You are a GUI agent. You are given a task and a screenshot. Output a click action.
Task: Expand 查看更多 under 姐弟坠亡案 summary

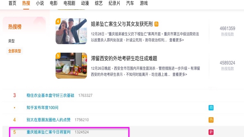177,40
